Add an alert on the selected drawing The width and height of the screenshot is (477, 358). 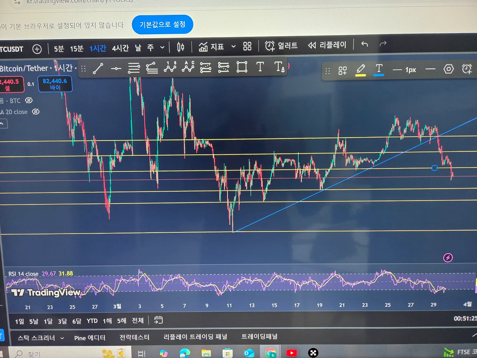pos(467,69)
